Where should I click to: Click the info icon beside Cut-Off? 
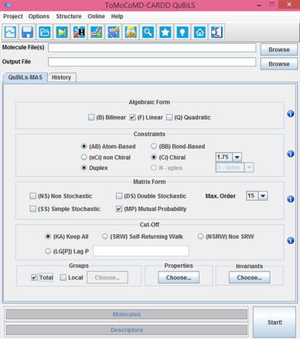pyautogui.click(x=291, y=240)
